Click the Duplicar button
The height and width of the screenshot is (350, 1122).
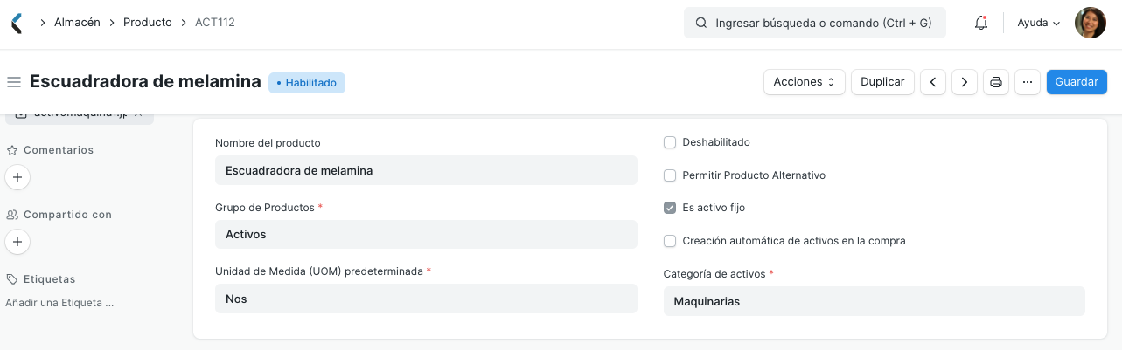point(882,82)
